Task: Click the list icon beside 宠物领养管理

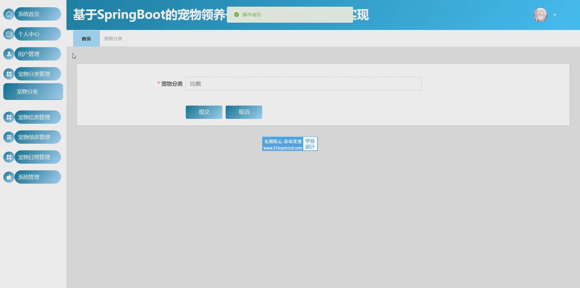Action: (9, 137)
